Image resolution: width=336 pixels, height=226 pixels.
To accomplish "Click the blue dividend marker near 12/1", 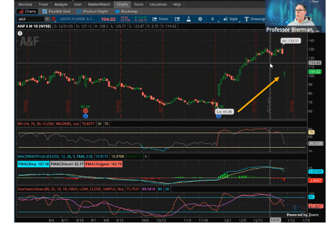I will pos(219,116).
